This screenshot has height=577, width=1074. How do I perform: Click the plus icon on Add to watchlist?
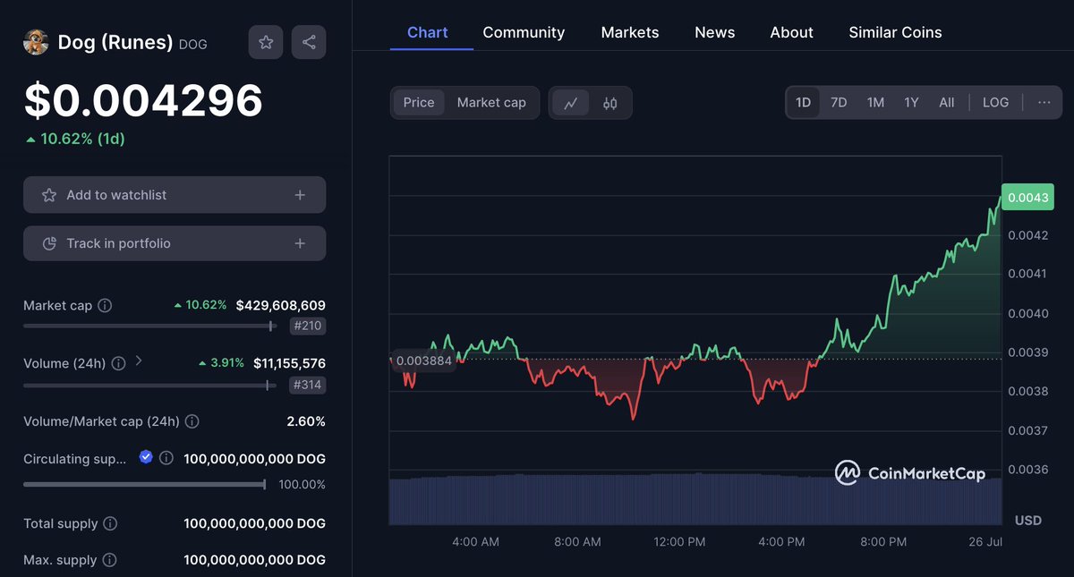(x=300, y=195)
